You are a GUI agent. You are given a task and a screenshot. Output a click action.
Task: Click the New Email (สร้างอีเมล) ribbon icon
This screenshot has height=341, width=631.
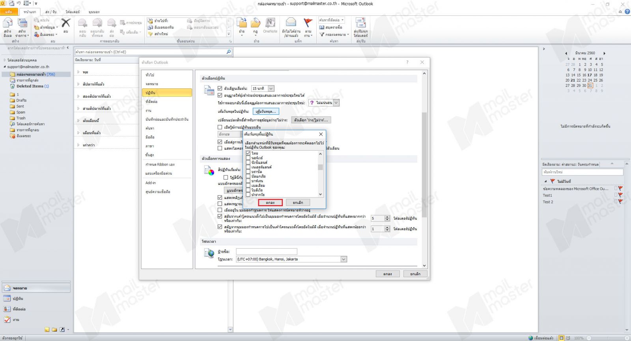7,23
